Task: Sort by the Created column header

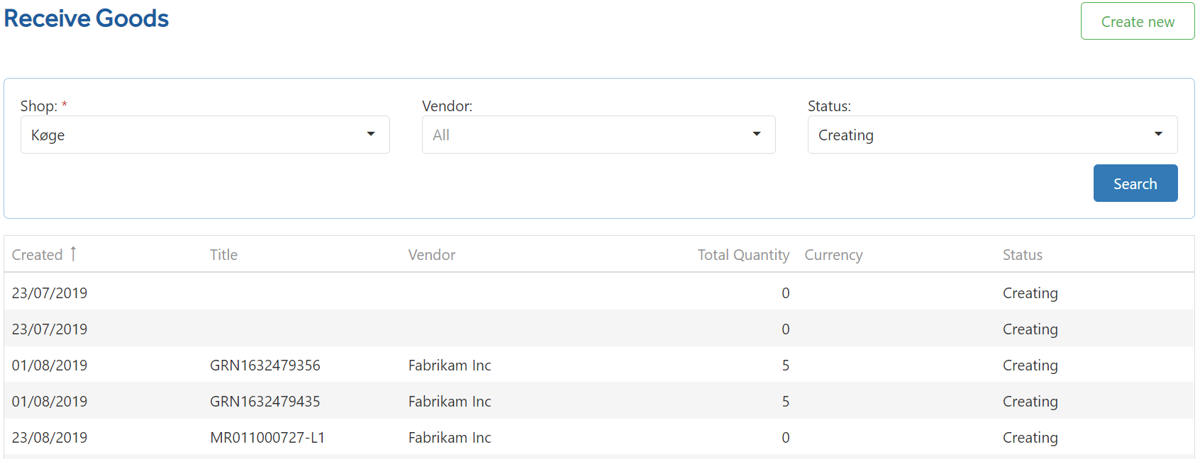Action: pyautogui.click(x=38, y=255)
